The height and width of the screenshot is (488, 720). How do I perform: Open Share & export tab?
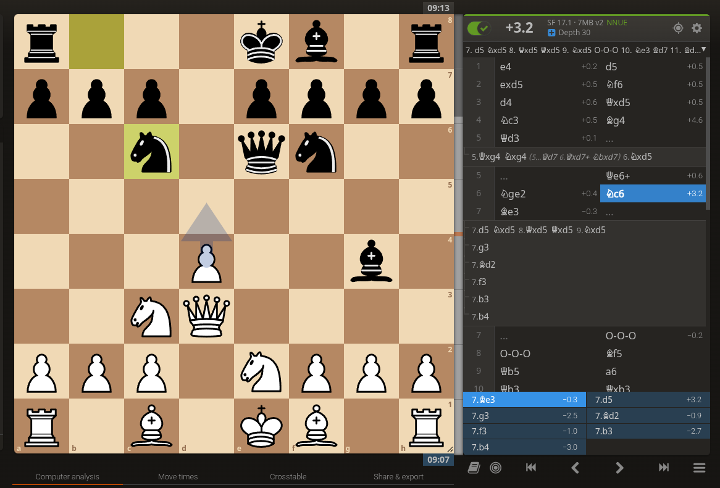tap(398, 476)
